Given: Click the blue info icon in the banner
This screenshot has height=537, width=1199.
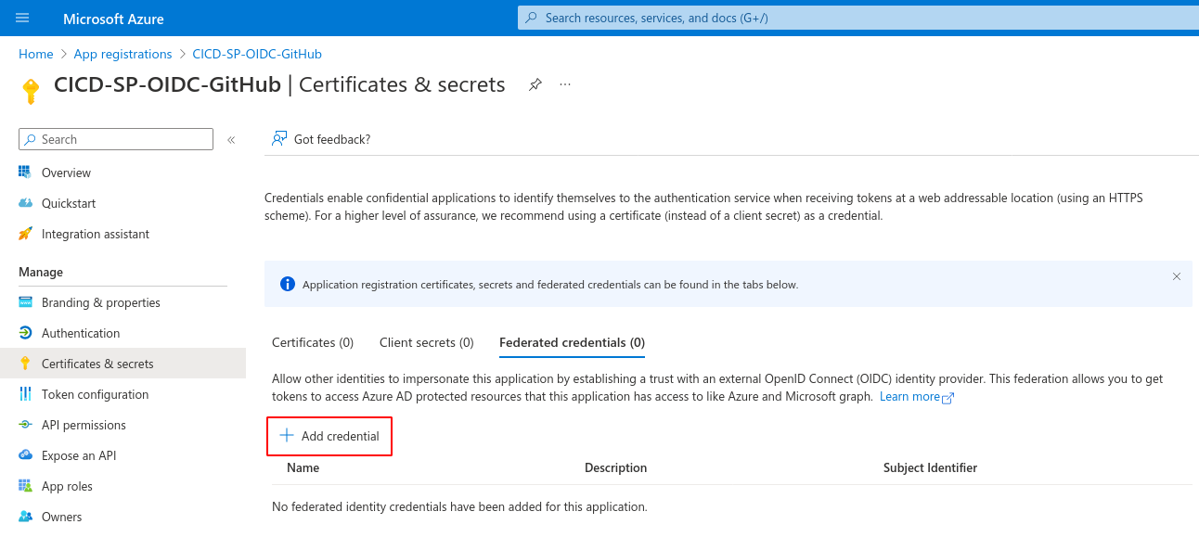Looking at the screenshot, I should [288, 284].
